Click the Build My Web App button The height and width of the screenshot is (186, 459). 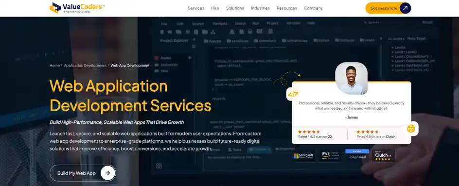point(83,173)
